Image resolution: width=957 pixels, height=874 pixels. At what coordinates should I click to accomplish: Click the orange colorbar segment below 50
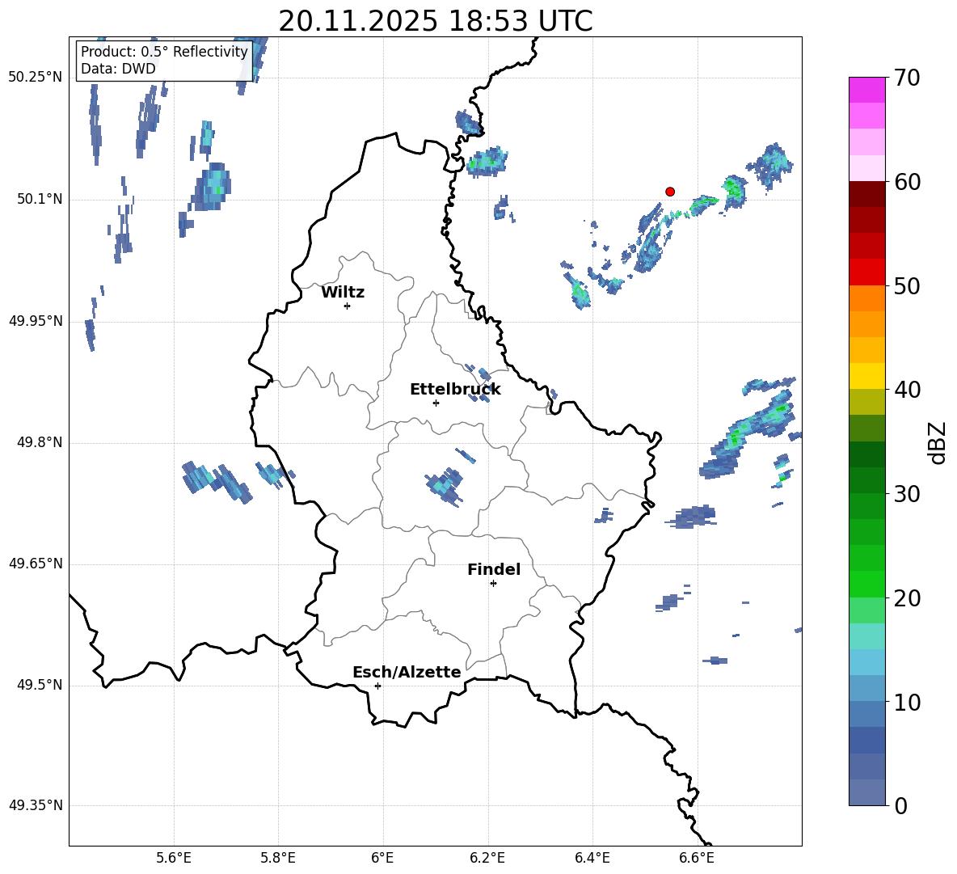(866, 298)
